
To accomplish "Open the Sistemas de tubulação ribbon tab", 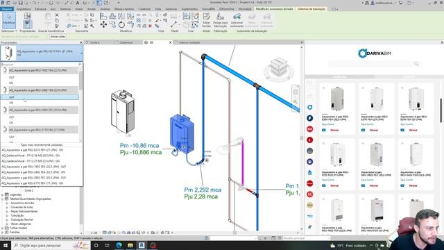I will pyautogui.click(x=311, y=9).
